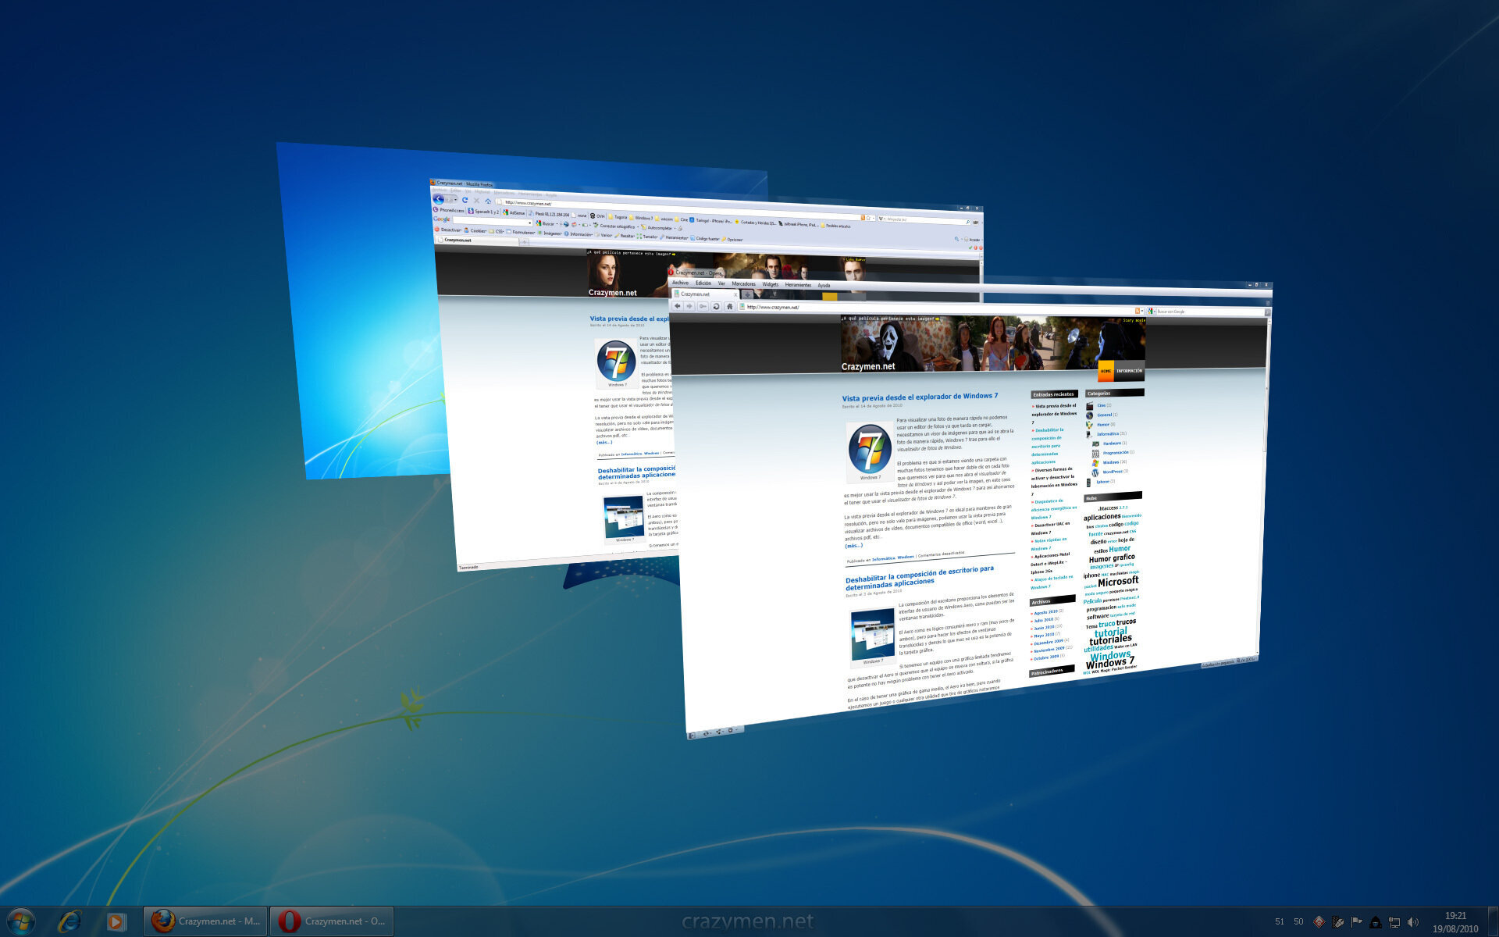Select Crazymen.net tab in Firefox window
Screen dimensions: 1499x937
tap(477, 240)
